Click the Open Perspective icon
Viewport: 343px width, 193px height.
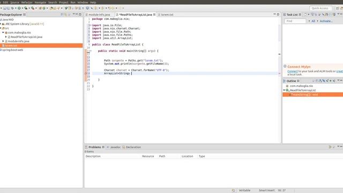point(337,8)
